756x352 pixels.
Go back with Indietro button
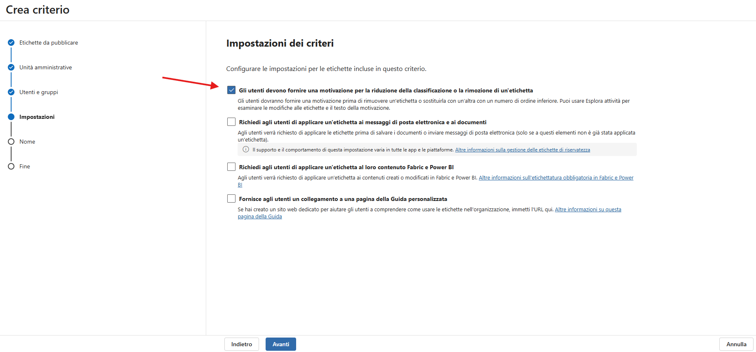point(242,344)
